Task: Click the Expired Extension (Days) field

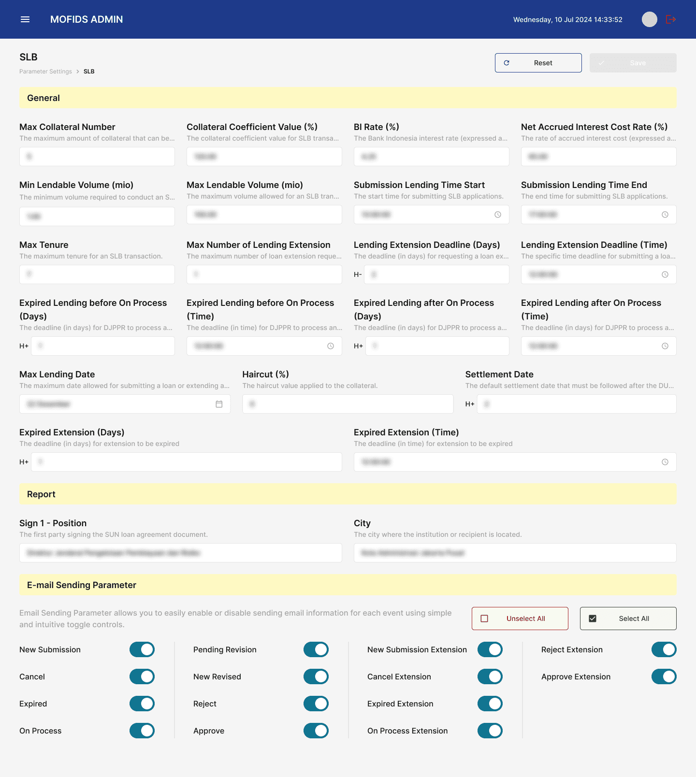Action: coord(187,462)
